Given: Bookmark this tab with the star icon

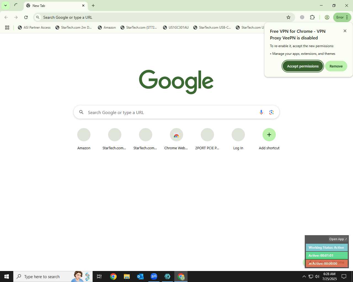Looking at the screenshot, I should (288, 17).
